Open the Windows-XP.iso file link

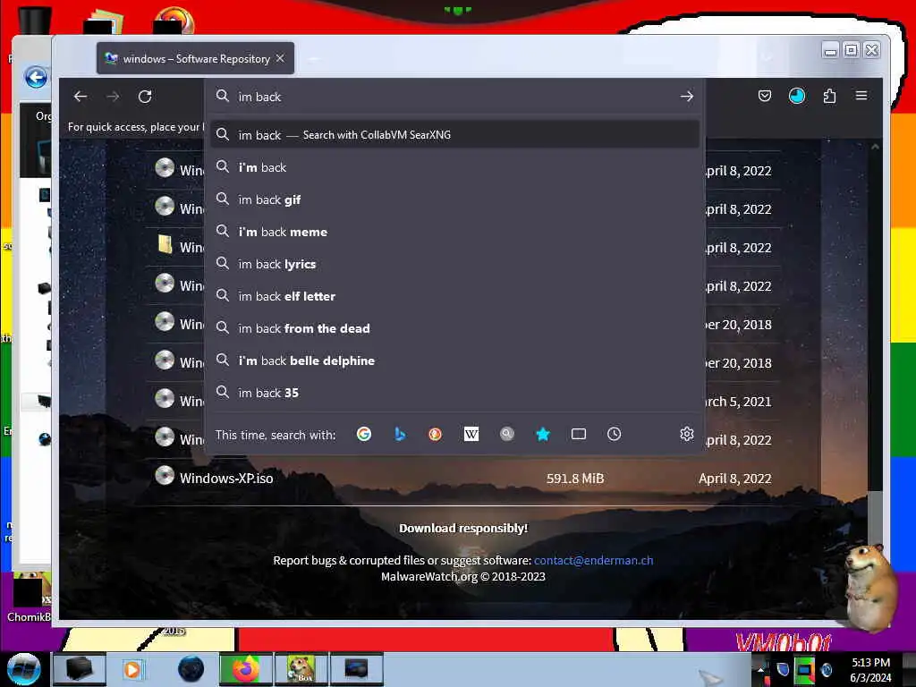point(226,479)
